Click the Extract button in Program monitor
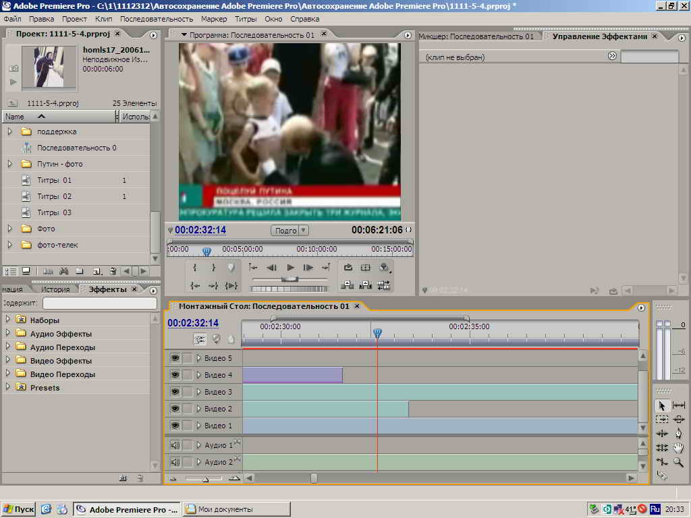 pyautogui.click(x=365, y=285)
